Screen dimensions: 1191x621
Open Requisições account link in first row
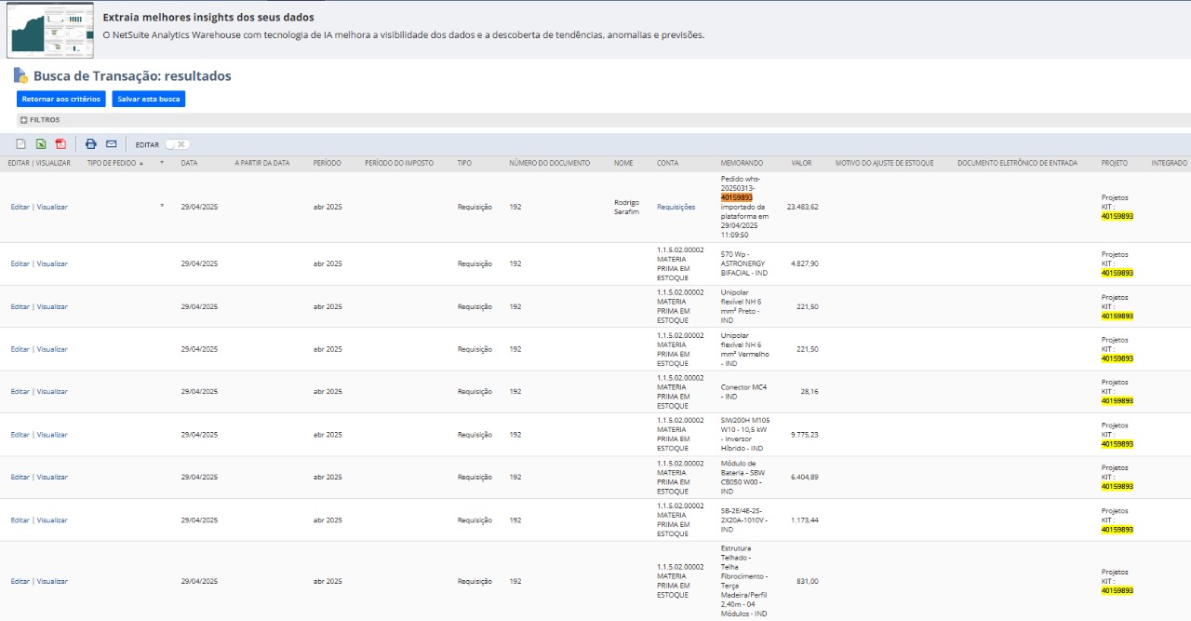coord(676,207)
